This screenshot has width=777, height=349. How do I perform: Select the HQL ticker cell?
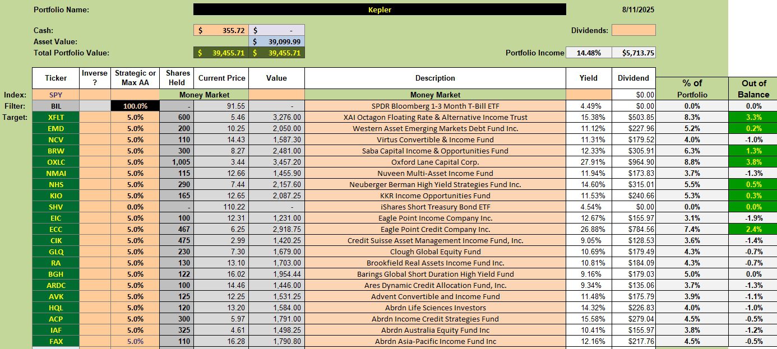coord(55,308)
